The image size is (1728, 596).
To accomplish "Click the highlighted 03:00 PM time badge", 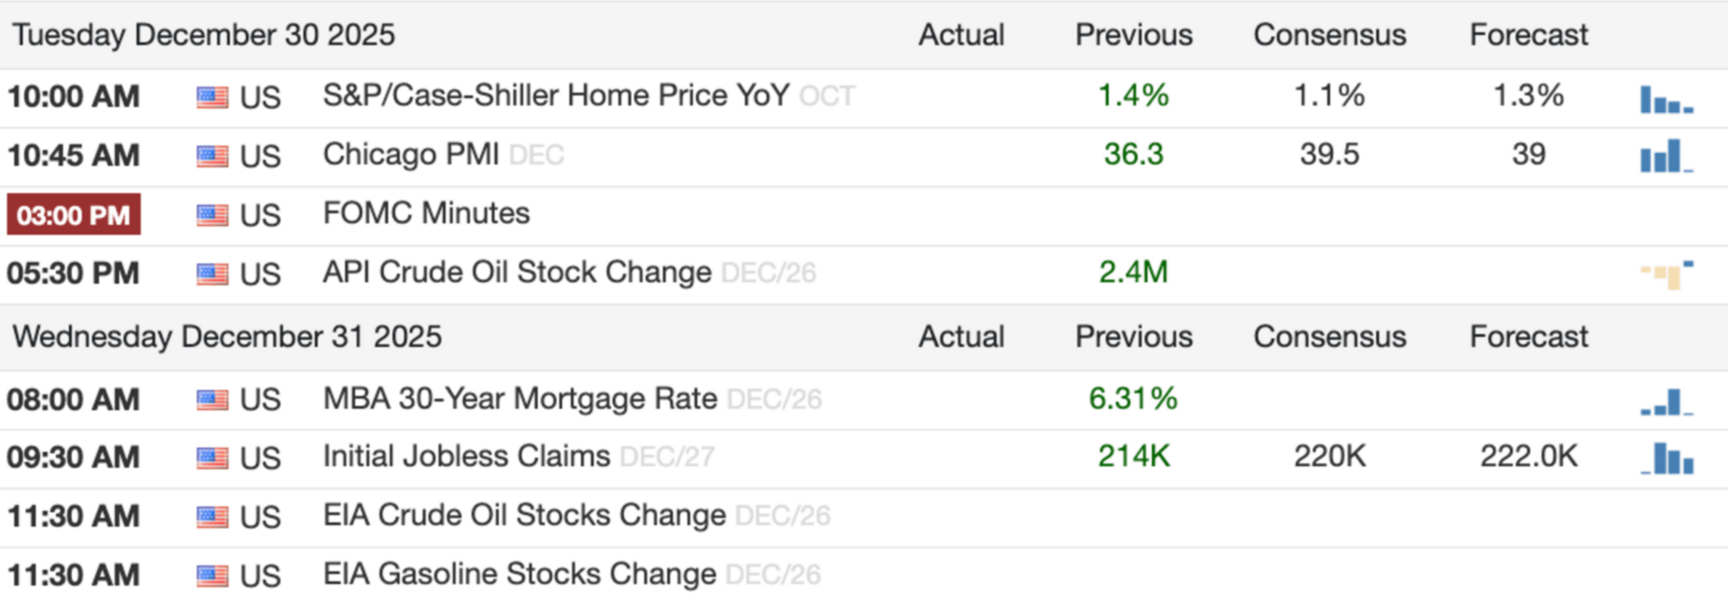I will tap(74, 215).
